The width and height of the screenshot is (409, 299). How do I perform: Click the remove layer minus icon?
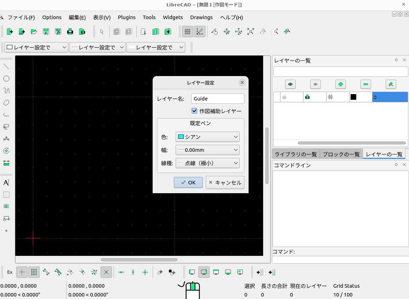(x=365, y=84)
